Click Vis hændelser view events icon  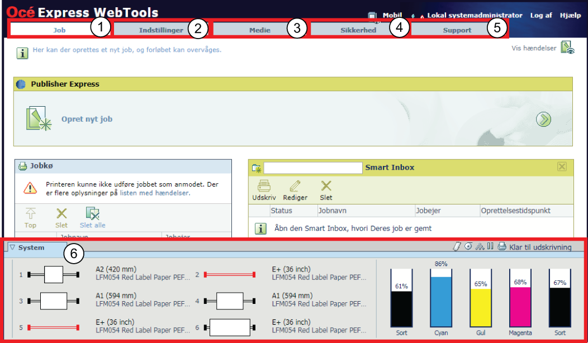click(x=567, y=47)
